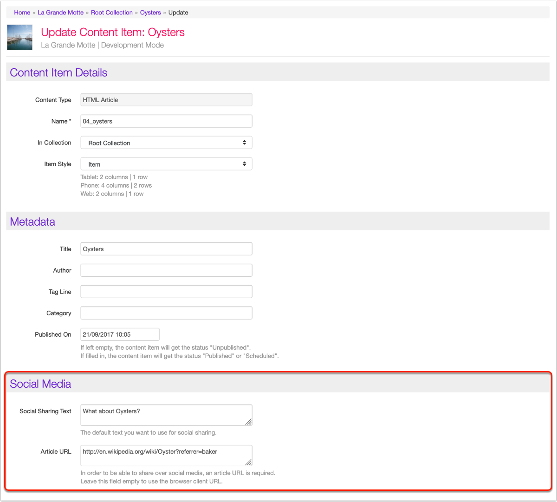Focus the Author input field
The height and width of the screenshot is (502, 557).
166,270
